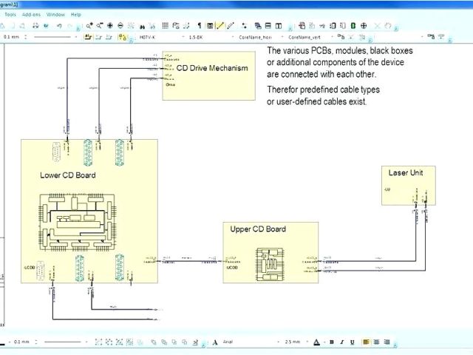Toggle the paragraph mark icon
Screen dimensions: 473x355
tap(199, 25)
